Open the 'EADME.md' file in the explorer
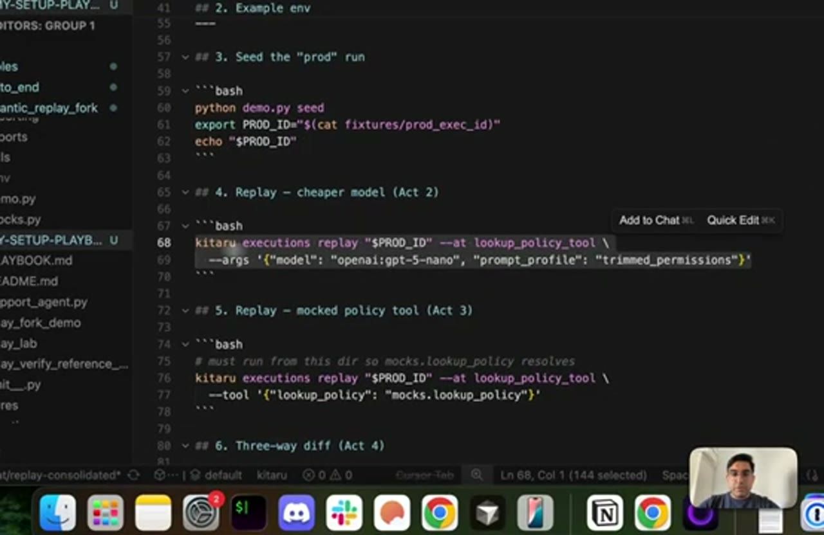824x535 pixels. [29, 281]
